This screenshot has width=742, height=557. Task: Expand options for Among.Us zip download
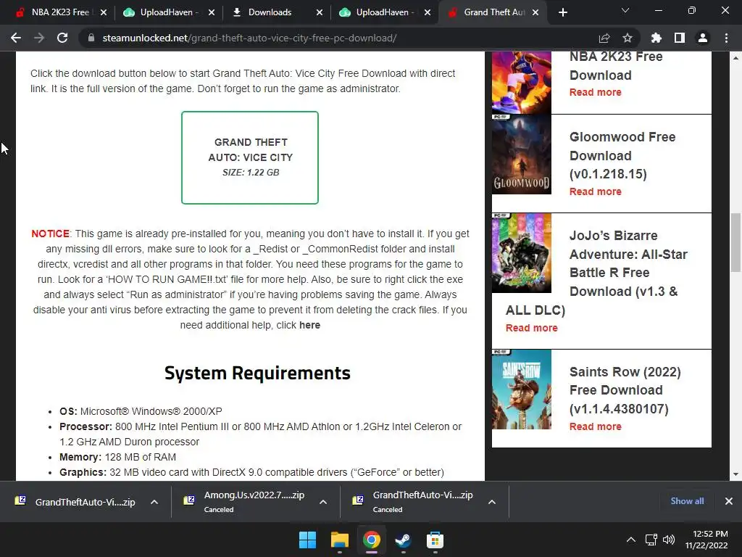click(323, 502)
